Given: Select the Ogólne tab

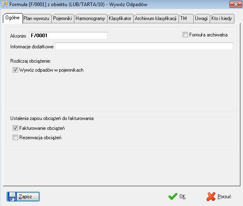Looking at the screenshot, I should point(13,18).
